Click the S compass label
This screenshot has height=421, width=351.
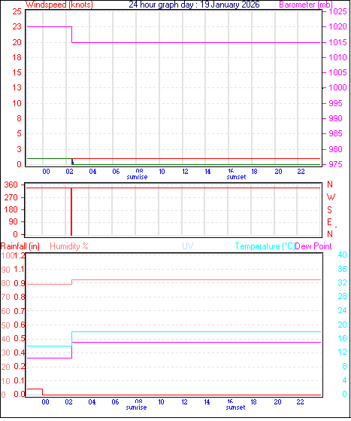pos(330,209)
